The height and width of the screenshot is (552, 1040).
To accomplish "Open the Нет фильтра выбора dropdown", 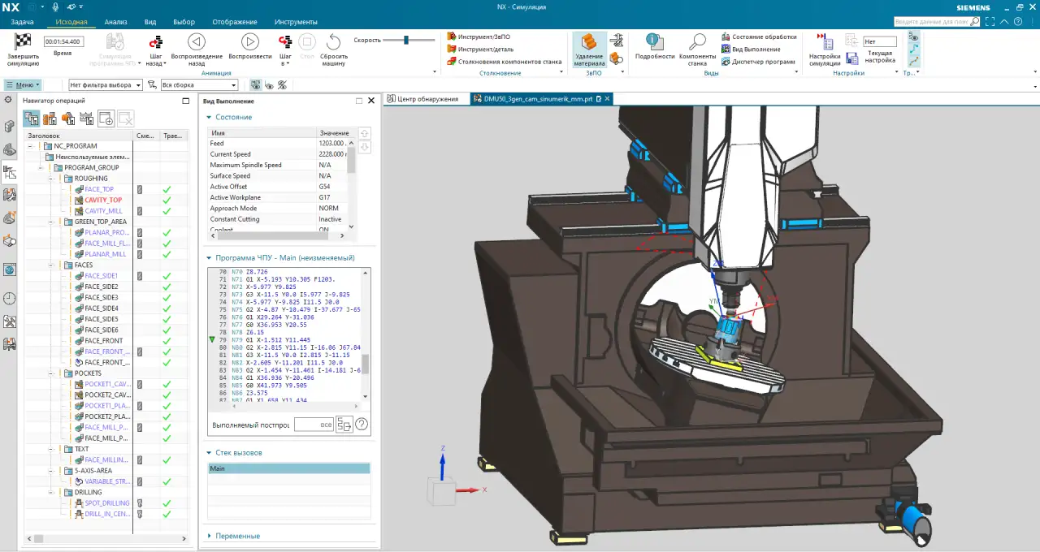I will [x=105, y=84].
